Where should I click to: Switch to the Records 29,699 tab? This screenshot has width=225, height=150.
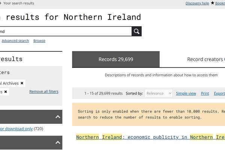(x=116, y=59)
